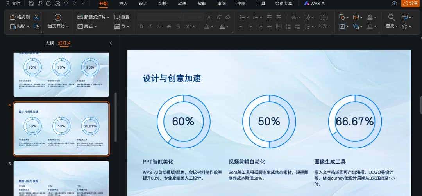
Task: Open the Member Exclusive (会员专享) tab
Action: (284, 4)
